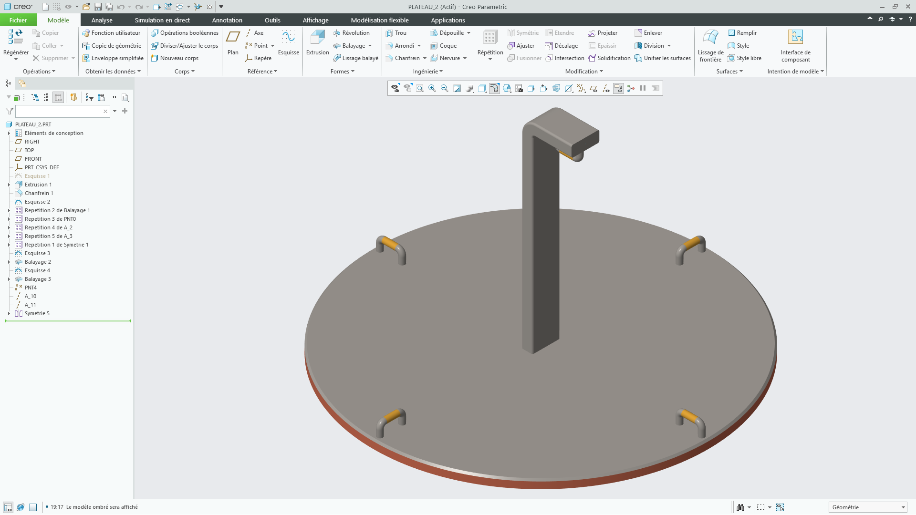This screenshot has width=916, height=515.
Task: Open the Affichage tab
Action: click(x=315, y=20)
